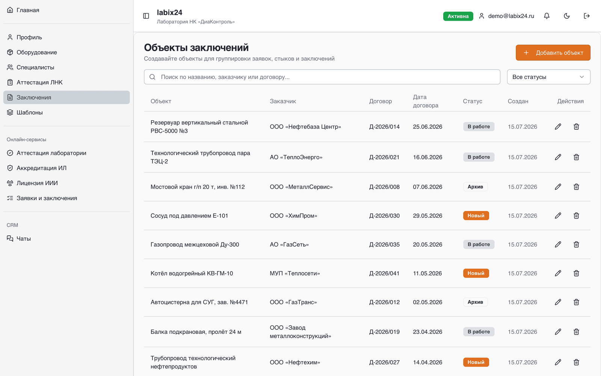The image size is (601, 376).
Task: Open notifications bell icon
Action: pos(547,16)
